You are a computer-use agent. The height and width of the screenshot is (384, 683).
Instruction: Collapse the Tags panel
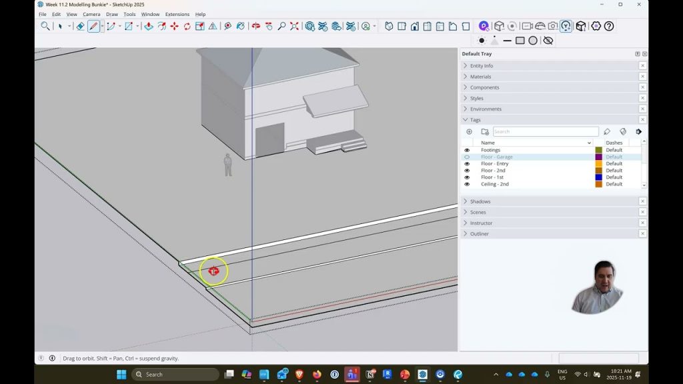[475, 120]
